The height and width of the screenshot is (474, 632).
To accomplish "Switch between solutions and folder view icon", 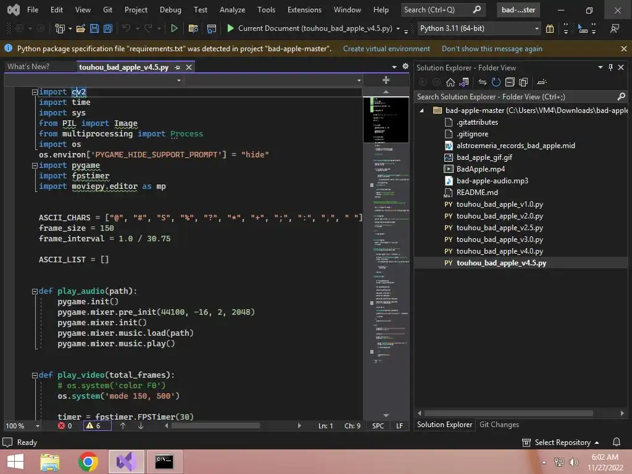I will pos(464,82).
